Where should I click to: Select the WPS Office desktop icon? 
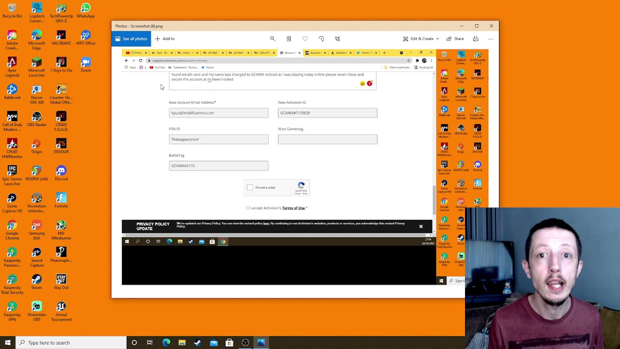point(86,38)
